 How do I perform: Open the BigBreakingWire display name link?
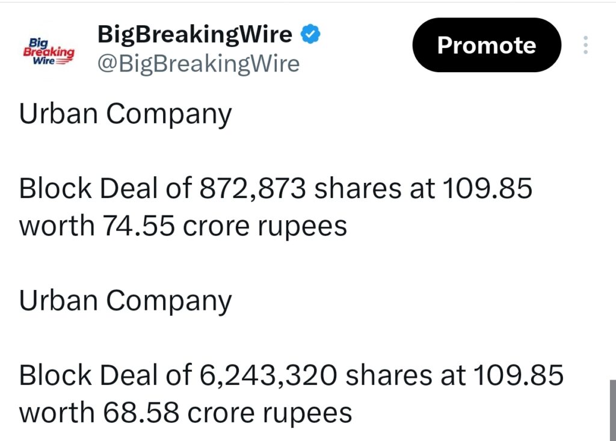pyautogui.click(x=194, y=34)
